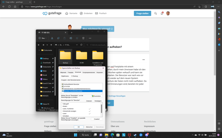
Task: Show hidden system tray icons
Action: pyautogui.click(x=192, y=135)
